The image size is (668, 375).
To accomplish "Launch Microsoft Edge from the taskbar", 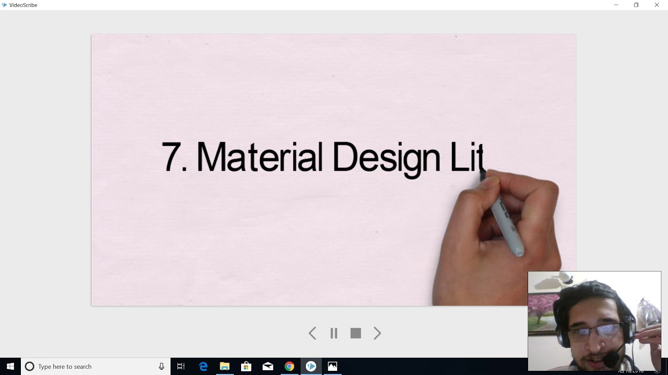I will pos(203,366).
